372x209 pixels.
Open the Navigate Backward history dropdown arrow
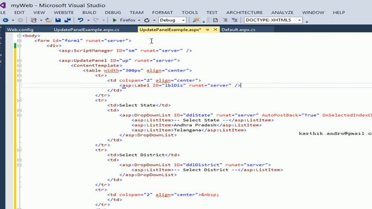tap(13, 20)
